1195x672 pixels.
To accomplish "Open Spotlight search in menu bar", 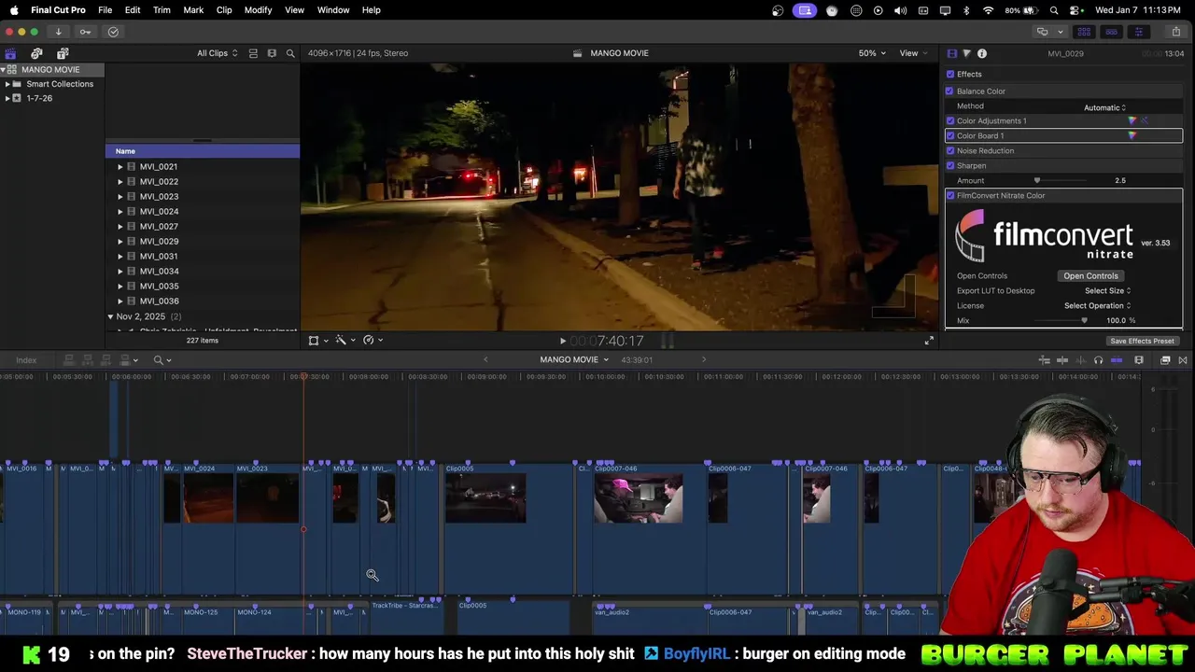I will tap(1054, 10).
